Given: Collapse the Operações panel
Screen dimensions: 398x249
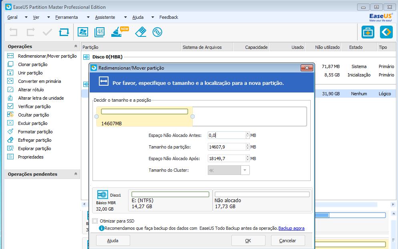Looking at the screenshot, I should pos(76,46).
